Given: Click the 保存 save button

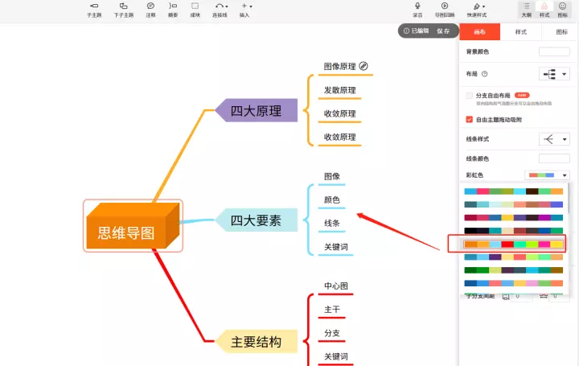Looking at the screenshot, I should tap(443, 31).
